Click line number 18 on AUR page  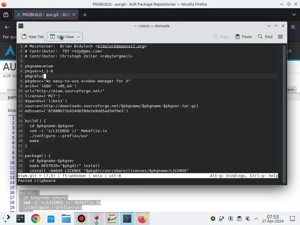tap(12, 202)
